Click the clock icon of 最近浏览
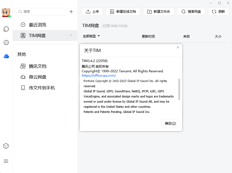Screen dimensions: 232x173 (x=23, y=25)
